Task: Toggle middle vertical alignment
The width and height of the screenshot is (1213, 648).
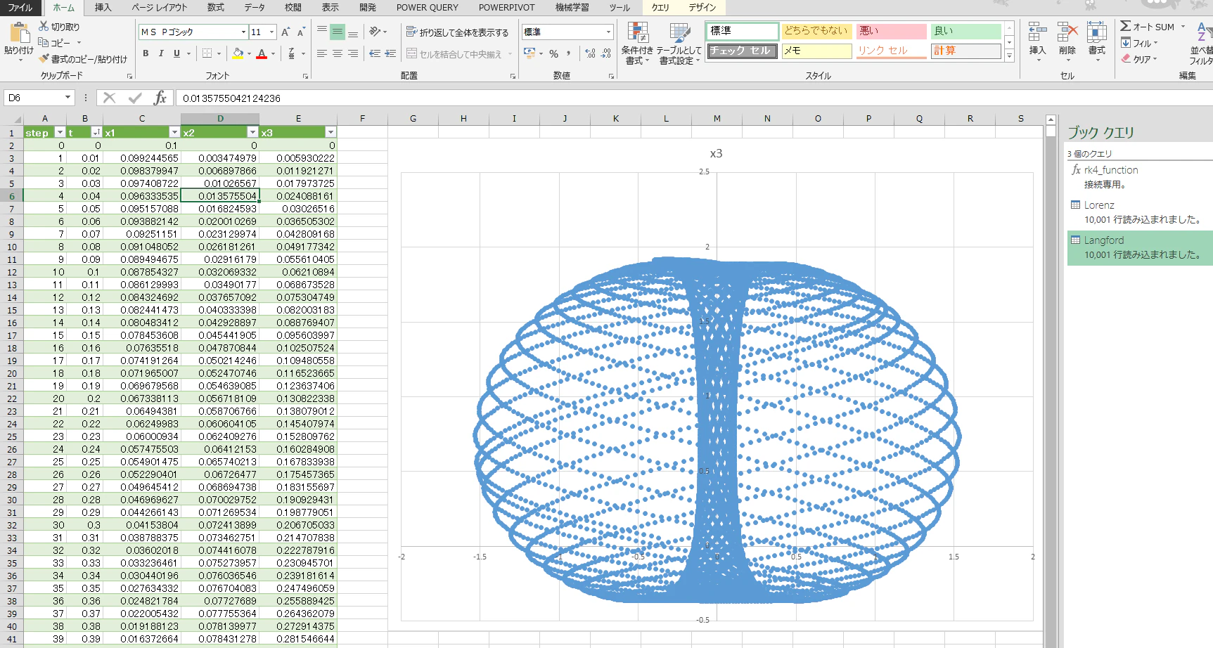Action: (338, 32)
